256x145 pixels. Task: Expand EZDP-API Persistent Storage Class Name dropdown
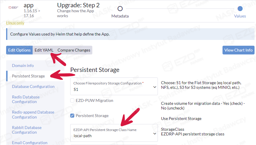click(x=114, y=133)
